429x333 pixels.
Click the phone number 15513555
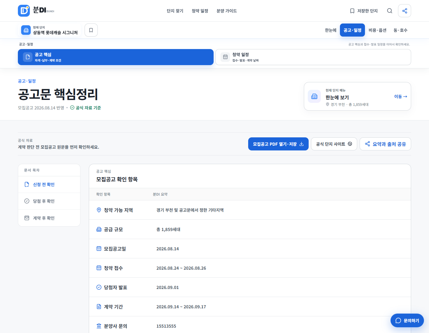pyautogui.click(x=166, y=326)
